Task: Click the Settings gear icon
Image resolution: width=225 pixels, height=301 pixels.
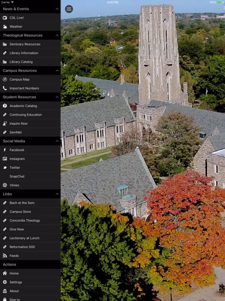Action: click(x=5, y=282)
